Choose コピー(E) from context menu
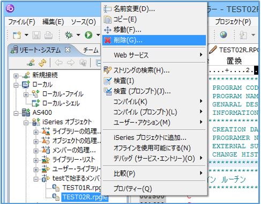This screenshot has width=261, height=204. (154, 19)
